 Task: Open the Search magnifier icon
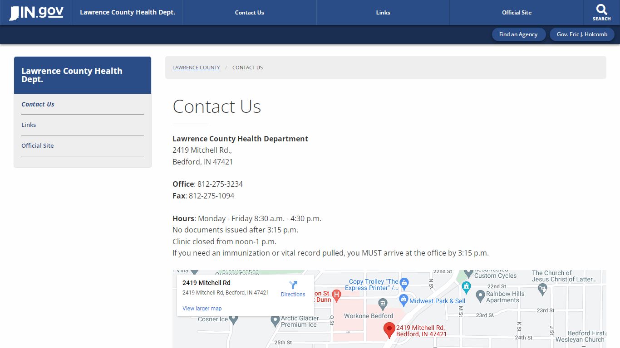click(601, 10)
